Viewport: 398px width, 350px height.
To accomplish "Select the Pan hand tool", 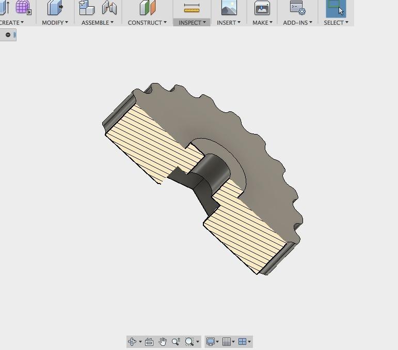I will click(163, 342).
